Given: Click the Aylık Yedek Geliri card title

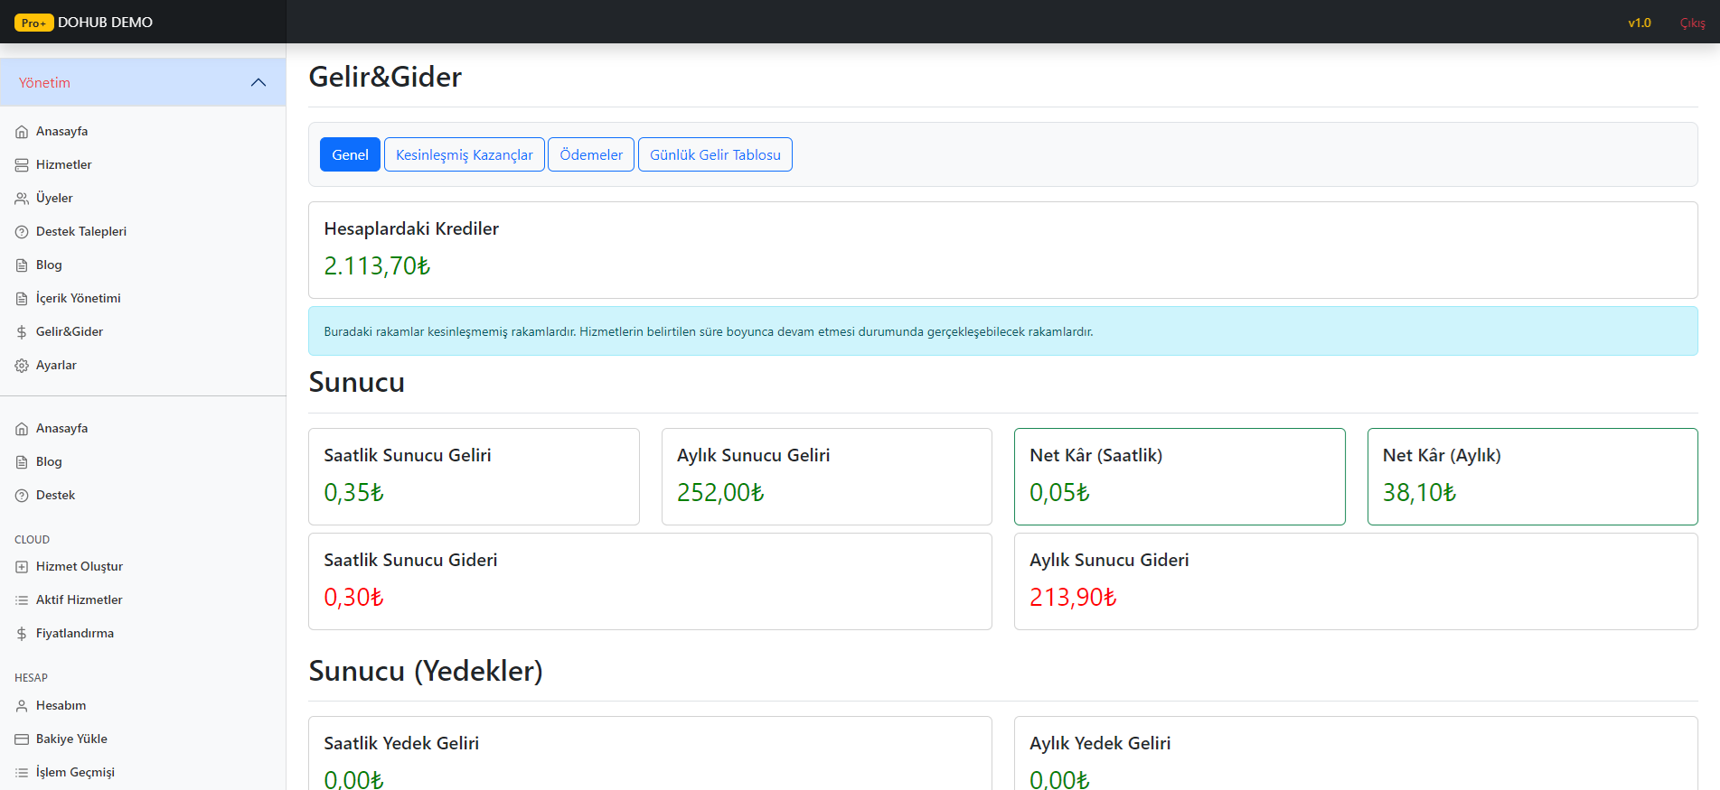Looking at the screenshot, I should coord(1100,743).
